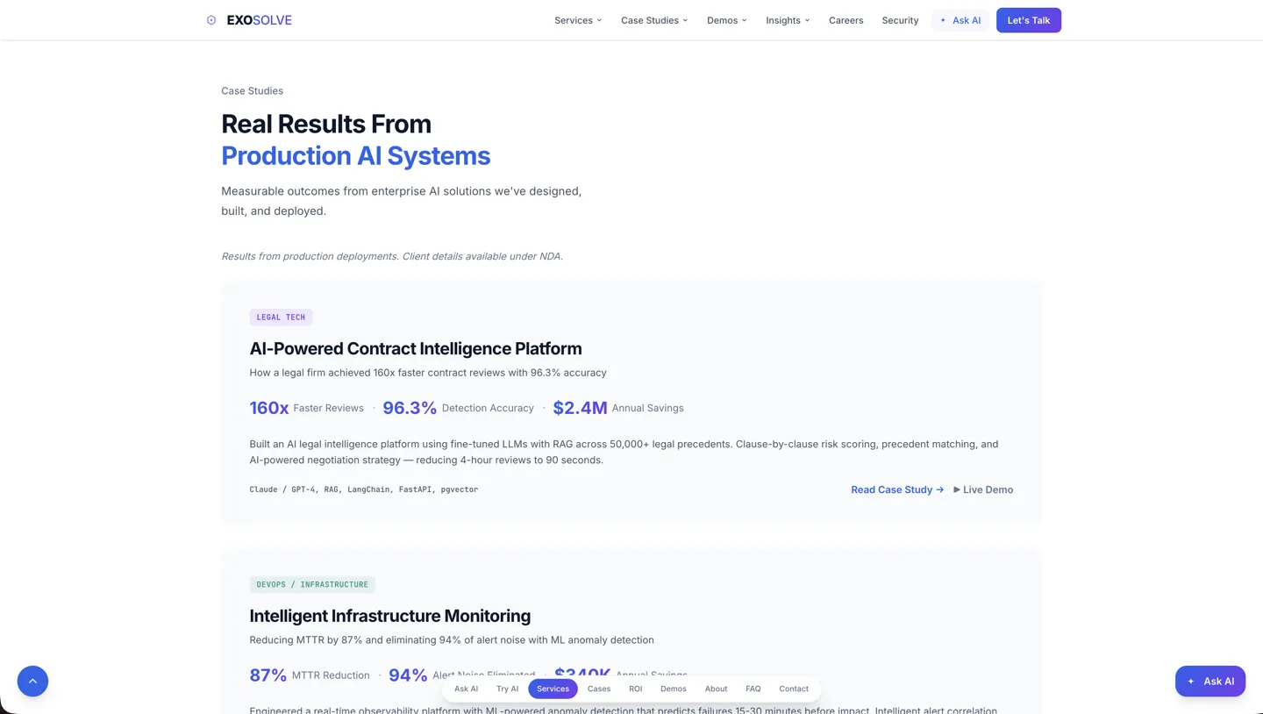Click the scroll-to-top arrow button

coord(32,682)
